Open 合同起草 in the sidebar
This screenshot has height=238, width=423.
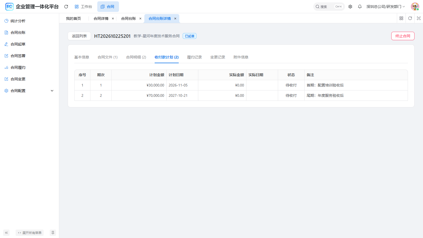[x=29, y=44]
